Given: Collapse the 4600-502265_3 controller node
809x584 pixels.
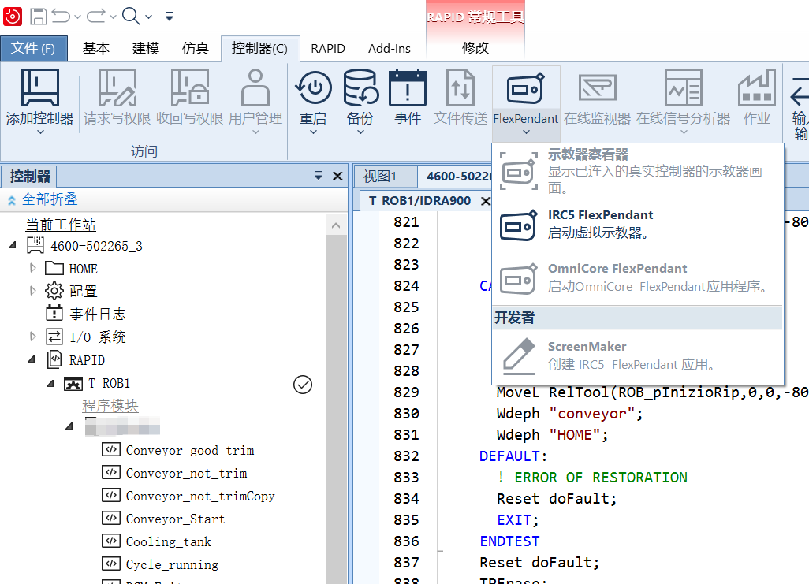Looking at the screenshot, I should coord(13,245).
